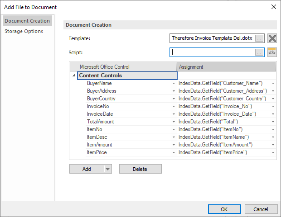Select the TotalAmount content control row
This screenshot has width=281, height=217.
pyautogui.click(x=101, y=122)
